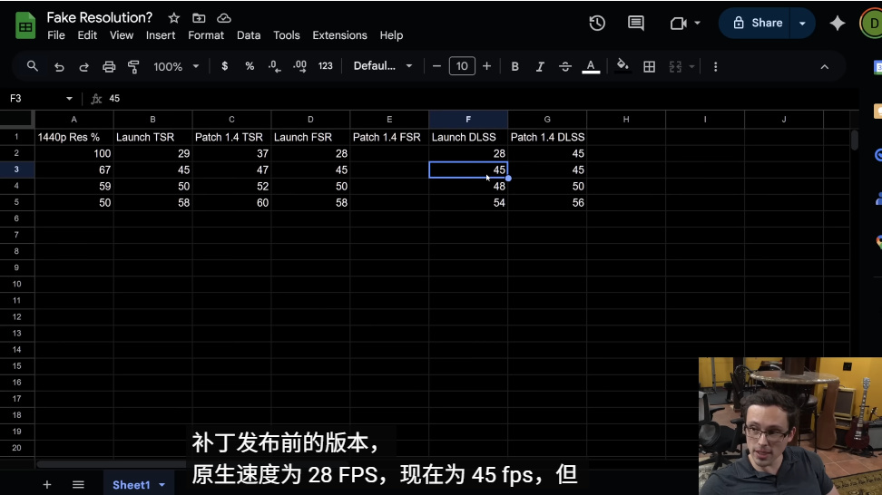Viewport: 882px width, 495px height.
Task: Edit the font size field
Action: pyautogui.click(x=462, y=66)
